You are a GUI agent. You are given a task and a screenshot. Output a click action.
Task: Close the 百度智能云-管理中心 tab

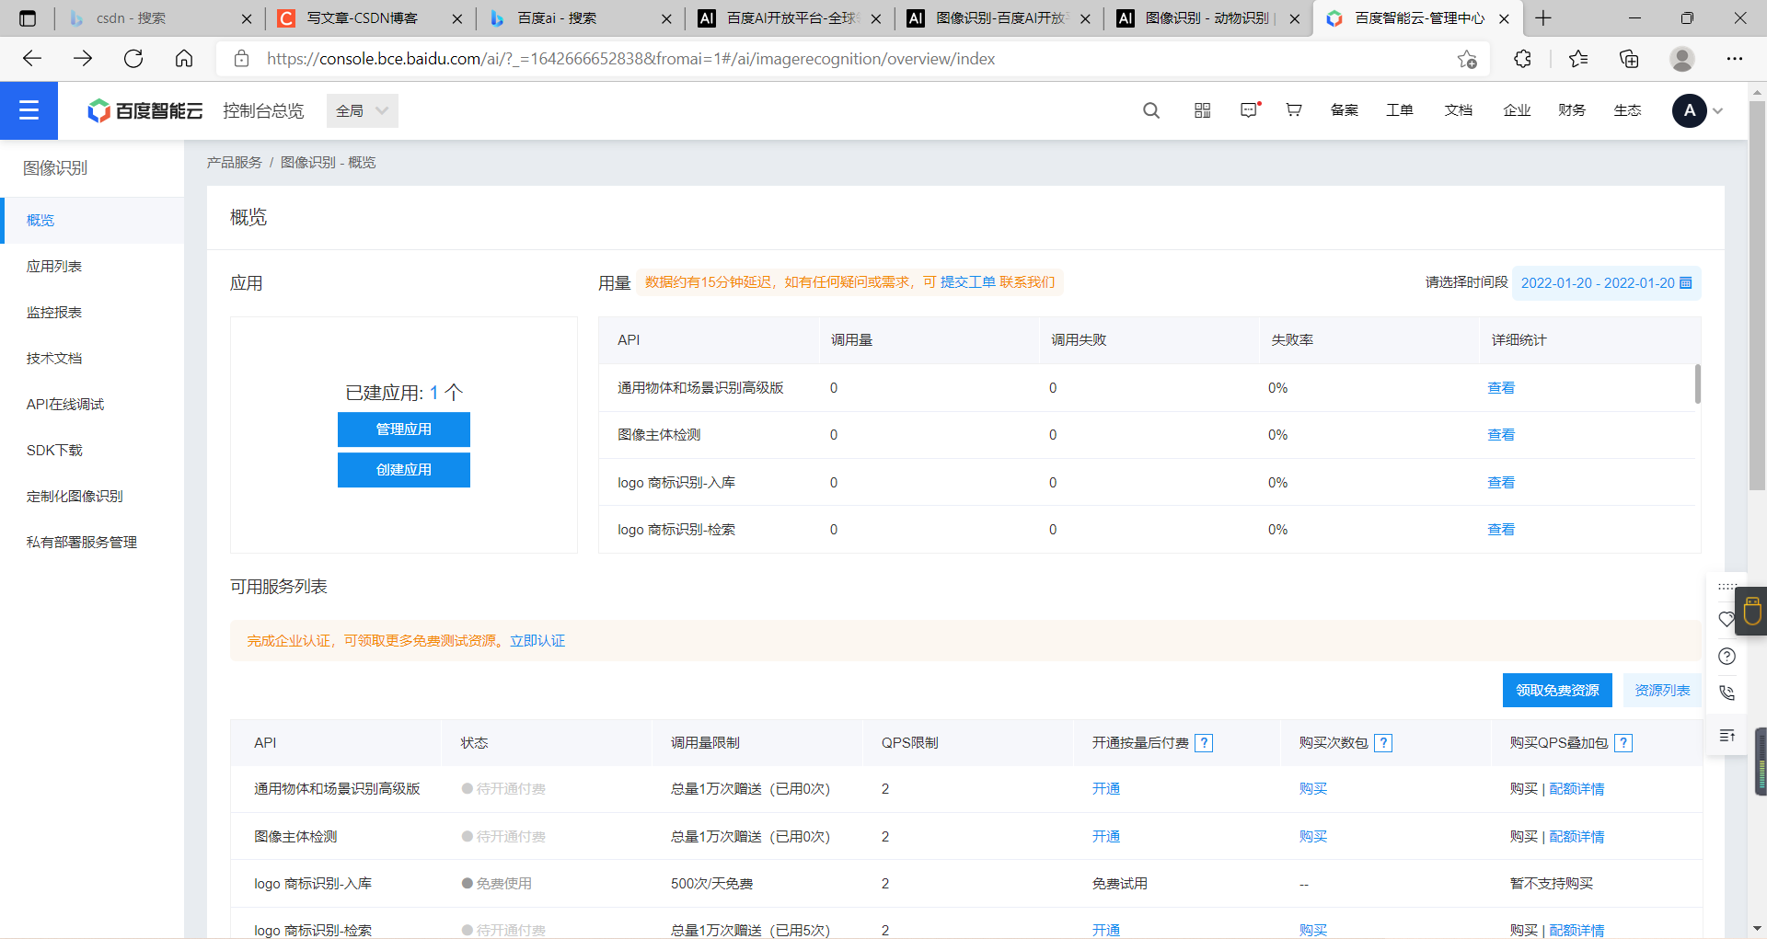point(1504,18)
